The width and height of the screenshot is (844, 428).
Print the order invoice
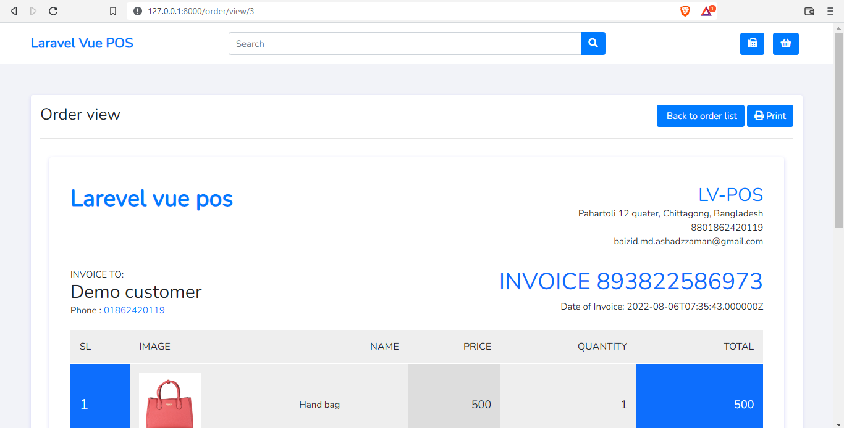[770, 116]
